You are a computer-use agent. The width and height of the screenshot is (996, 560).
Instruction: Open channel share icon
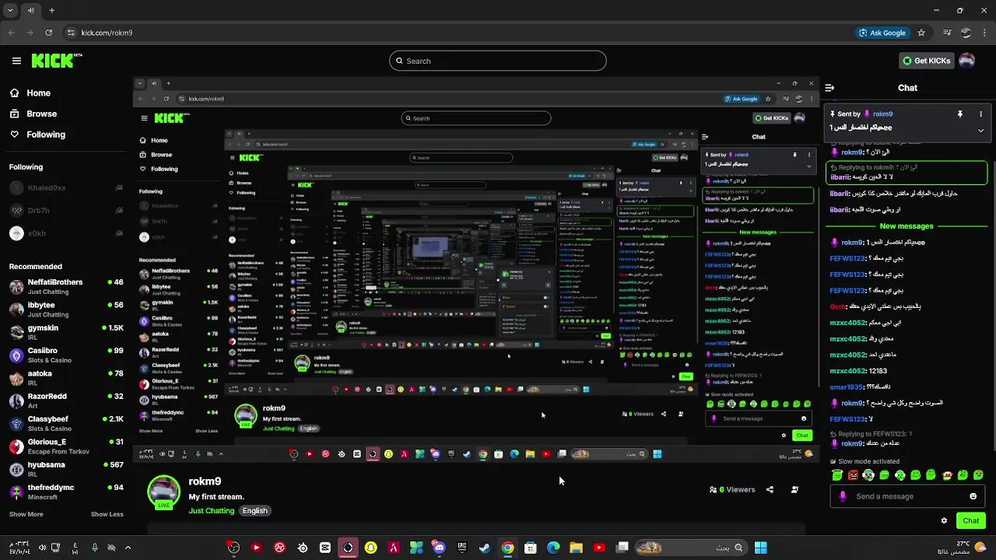770,489
